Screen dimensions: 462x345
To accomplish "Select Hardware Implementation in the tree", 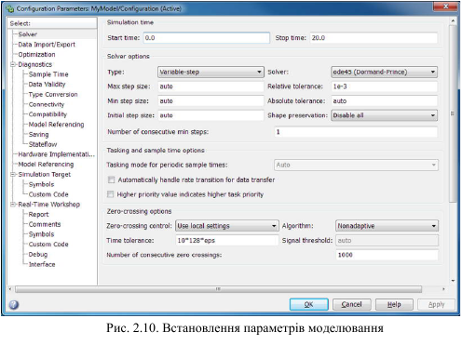I will [x=57, y=154].
